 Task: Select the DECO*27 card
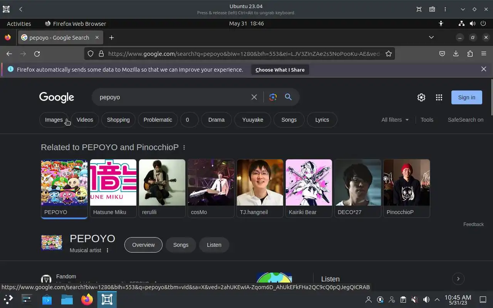(358, 189)
